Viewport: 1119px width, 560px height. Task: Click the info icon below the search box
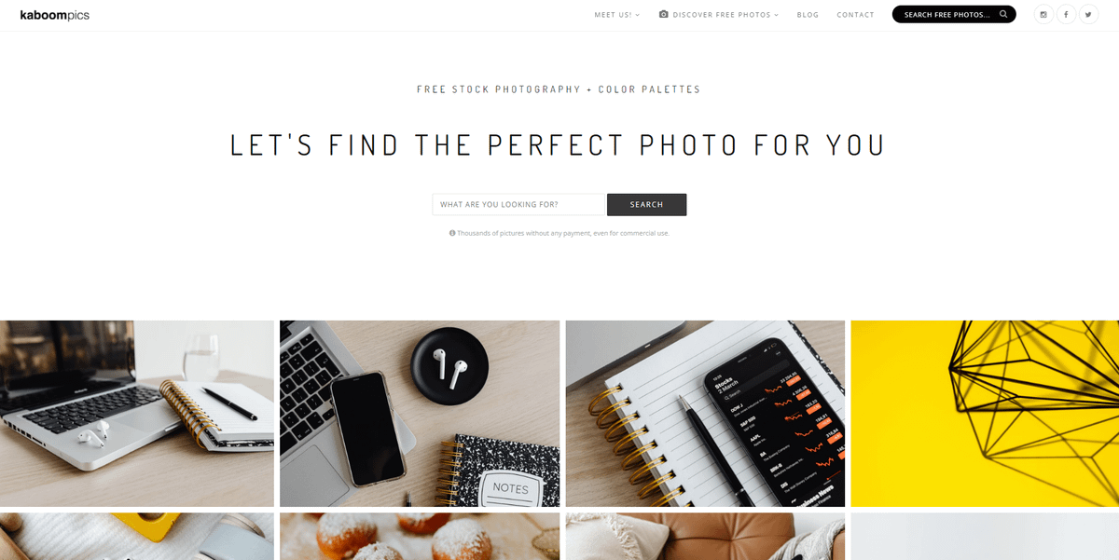tap(452, 233)
